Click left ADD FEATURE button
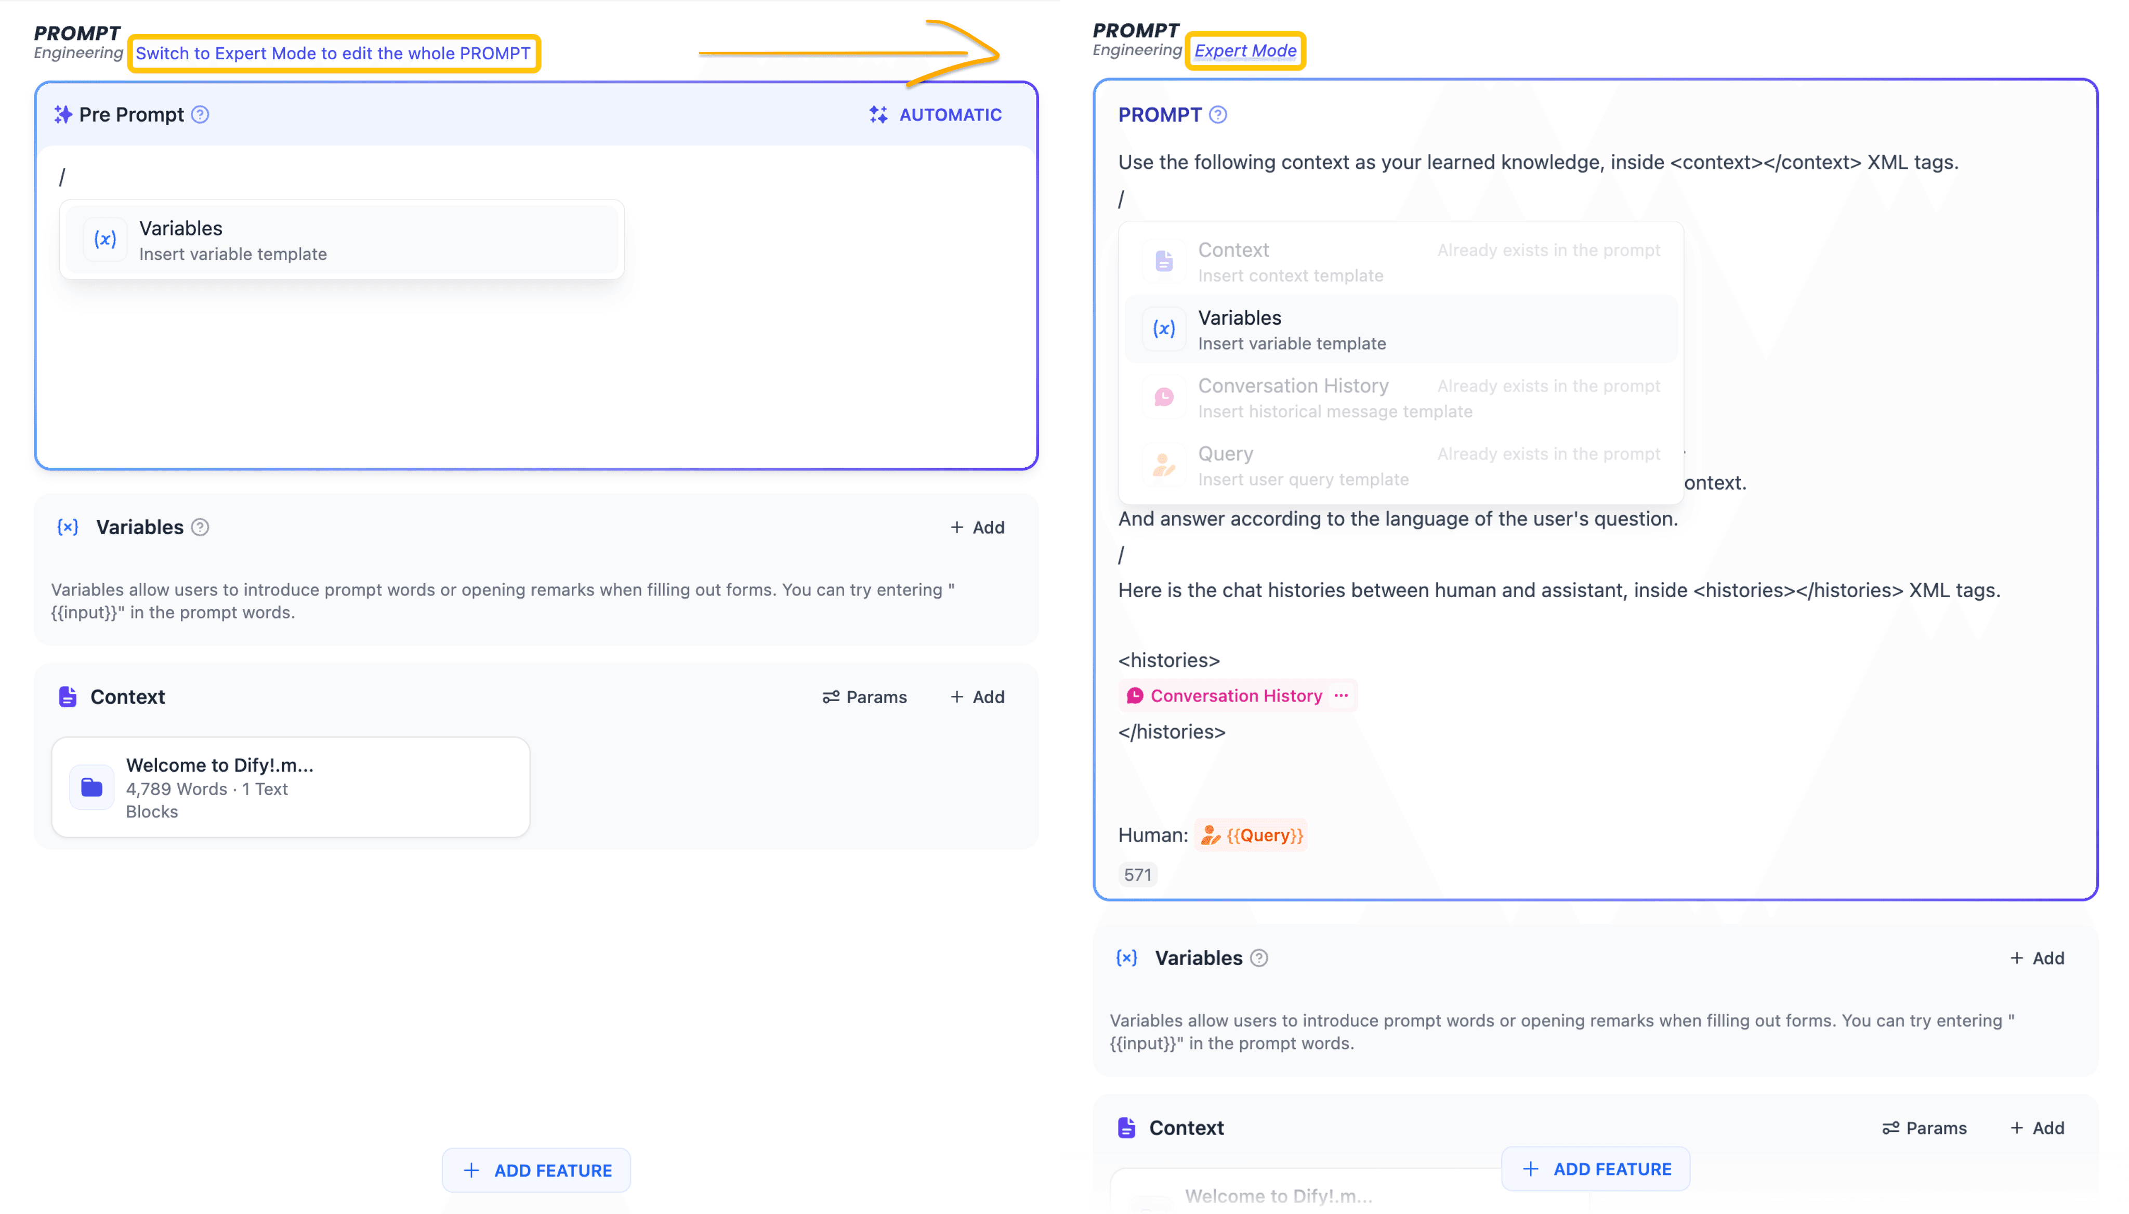Viewport: 2129px width, 1214px height. [536, 1170]
